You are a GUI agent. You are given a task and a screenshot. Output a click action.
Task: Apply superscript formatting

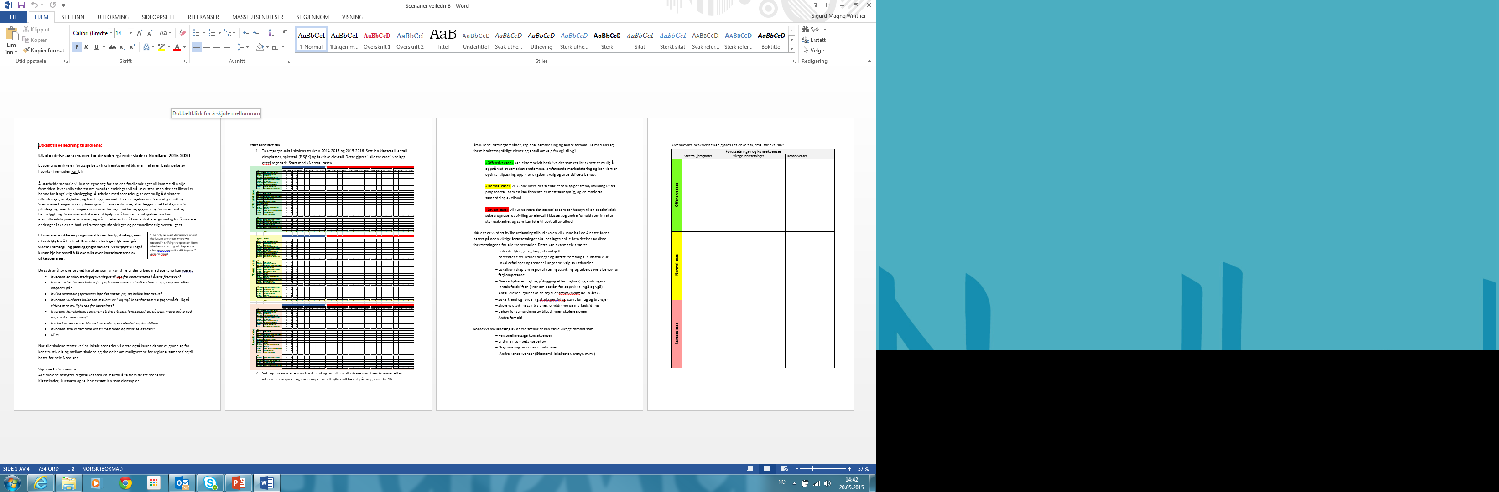(132, 47)
